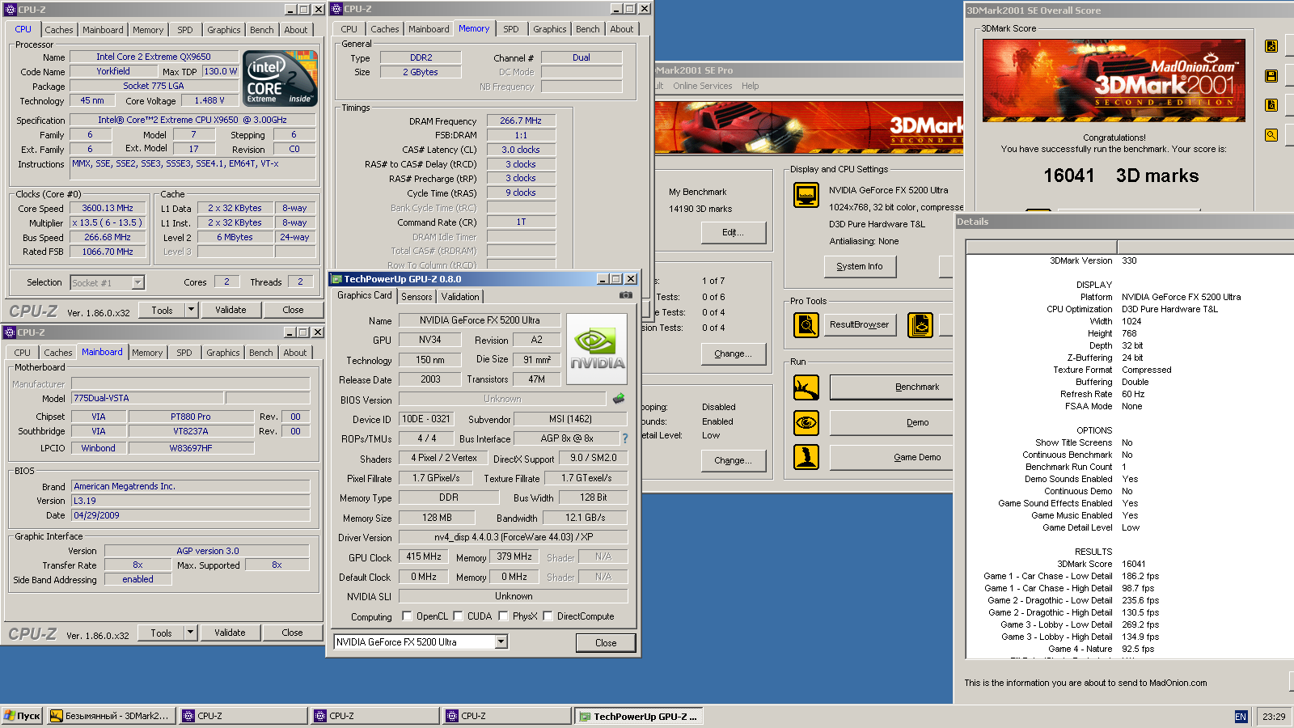Click Close button in bottom CPU-Z window

point(293,633)
